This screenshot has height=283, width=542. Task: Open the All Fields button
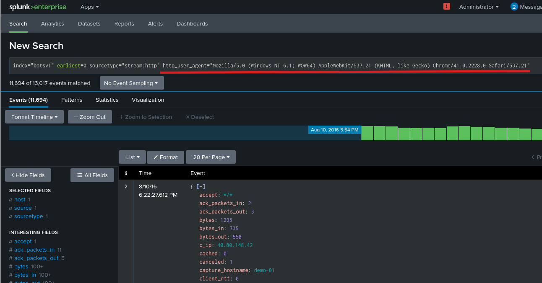(x=92, y=175)
